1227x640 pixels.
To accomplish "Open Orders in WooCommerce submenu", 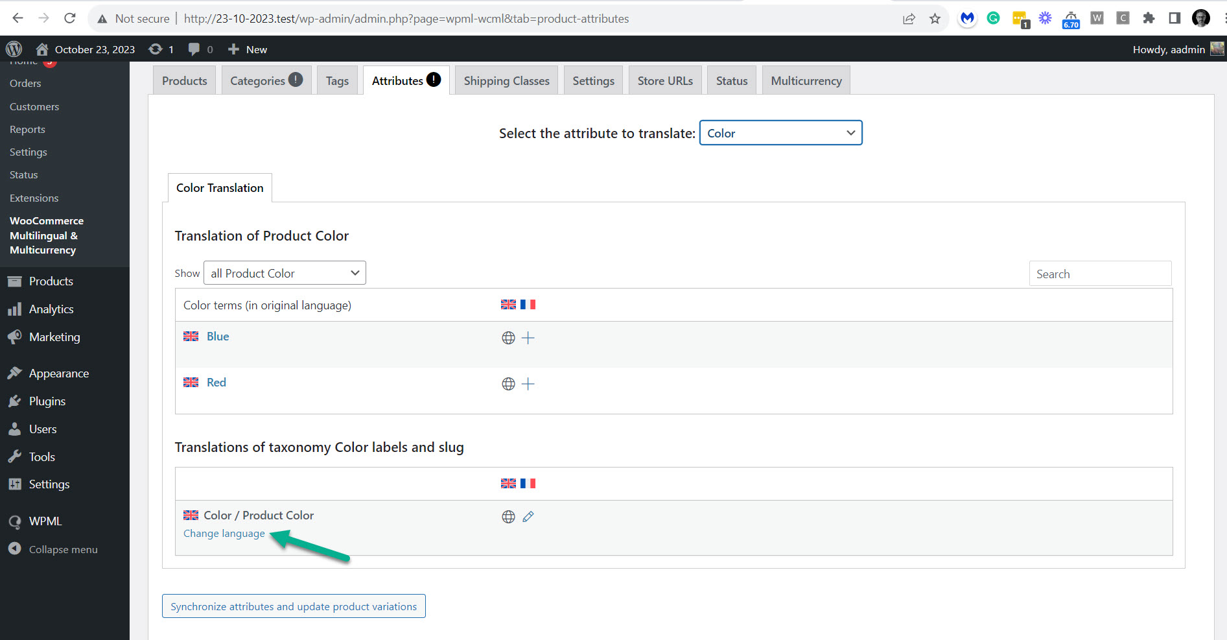I will (25, 83).
